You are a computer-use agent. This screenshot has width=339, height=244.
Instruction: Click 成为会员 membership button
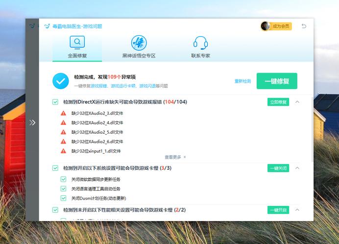pos(281,26)
